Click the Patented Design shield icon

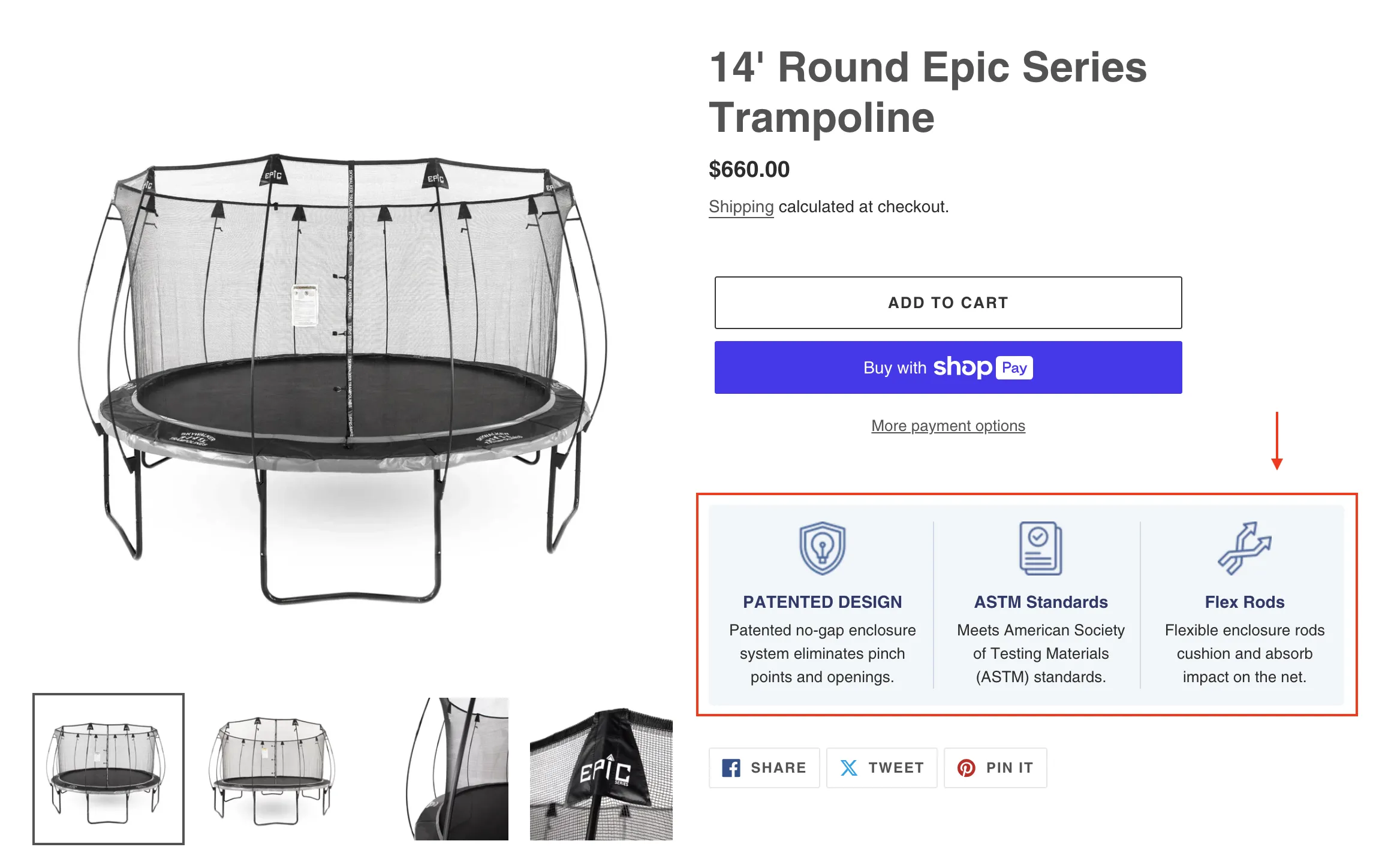[821, 548]
